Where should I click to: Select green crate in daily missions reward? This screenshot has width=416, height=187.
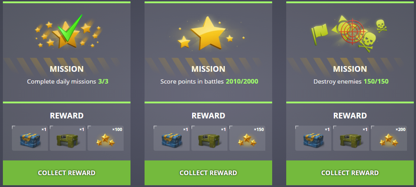click(68, 138)
